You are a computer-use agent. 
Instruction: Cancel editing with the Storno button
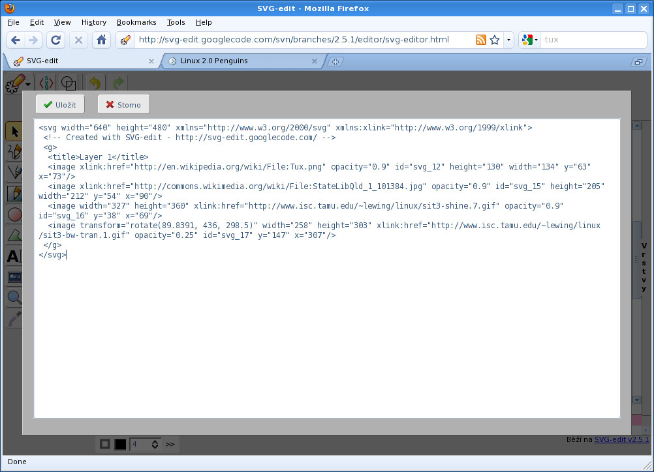click(123, 104)
